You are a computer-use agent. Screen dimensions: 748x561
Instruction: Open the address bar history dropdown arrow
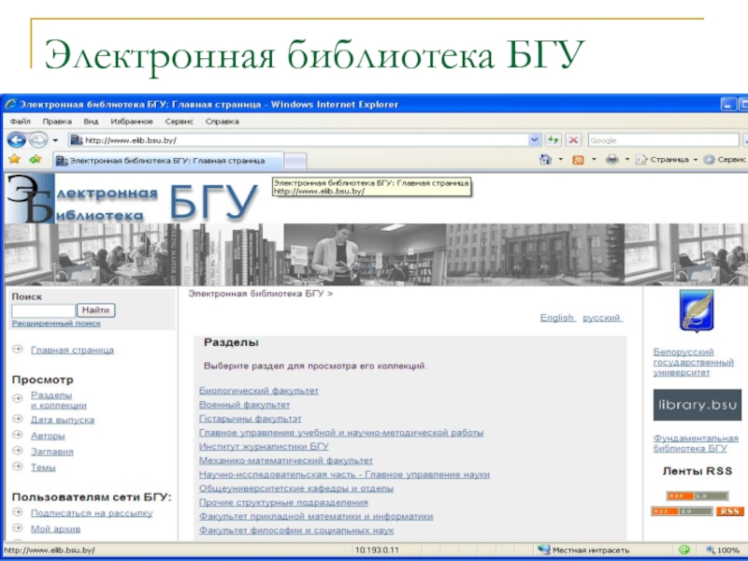click(x=534, y=139)
